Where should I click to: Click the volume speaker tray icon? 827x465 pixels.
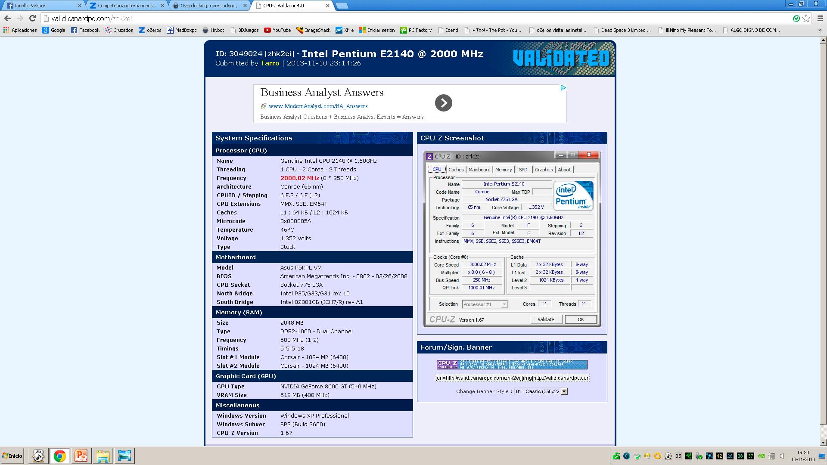click(x=782, y=456)
